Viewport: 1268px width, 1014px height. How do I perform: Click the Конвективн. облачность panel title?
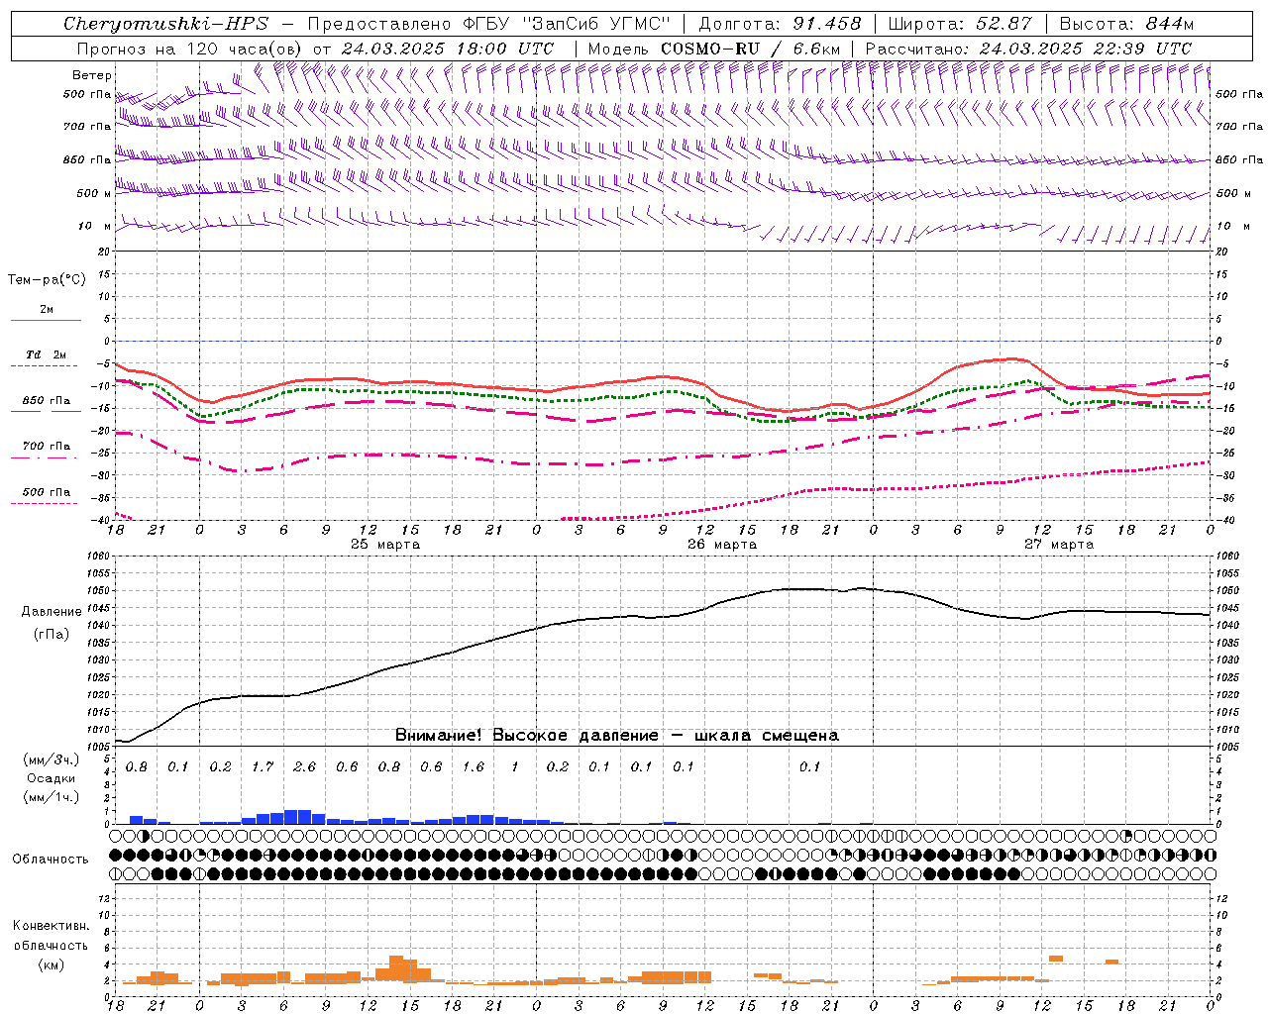[x=51, y=936]
